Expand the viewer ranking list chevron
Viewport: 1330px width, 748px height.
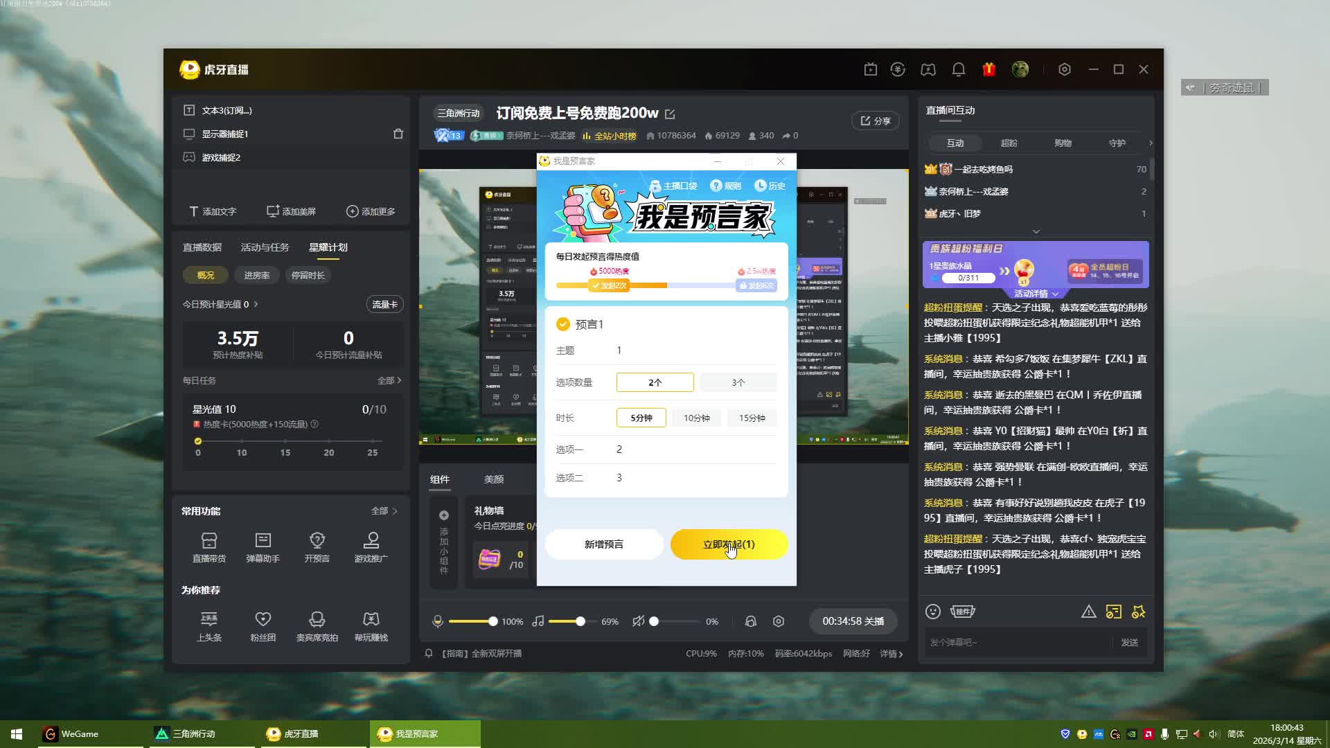coord(1036,231)
